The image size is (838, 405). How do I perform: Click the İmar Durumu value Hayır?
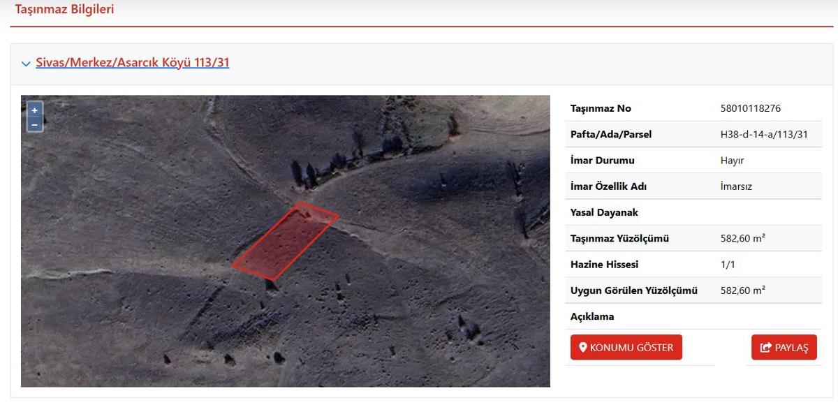732,161
